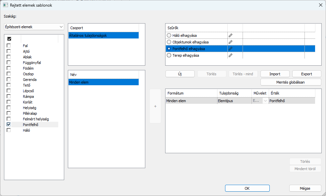Image resolution: width=326 pixels, height=196 pixels.
Task: Enable the Fal checkbox
Action: click(x=9, y=46)
